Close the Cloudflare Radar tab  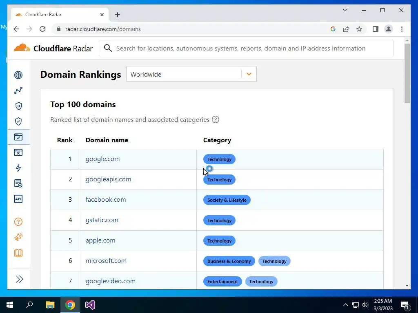102,15
